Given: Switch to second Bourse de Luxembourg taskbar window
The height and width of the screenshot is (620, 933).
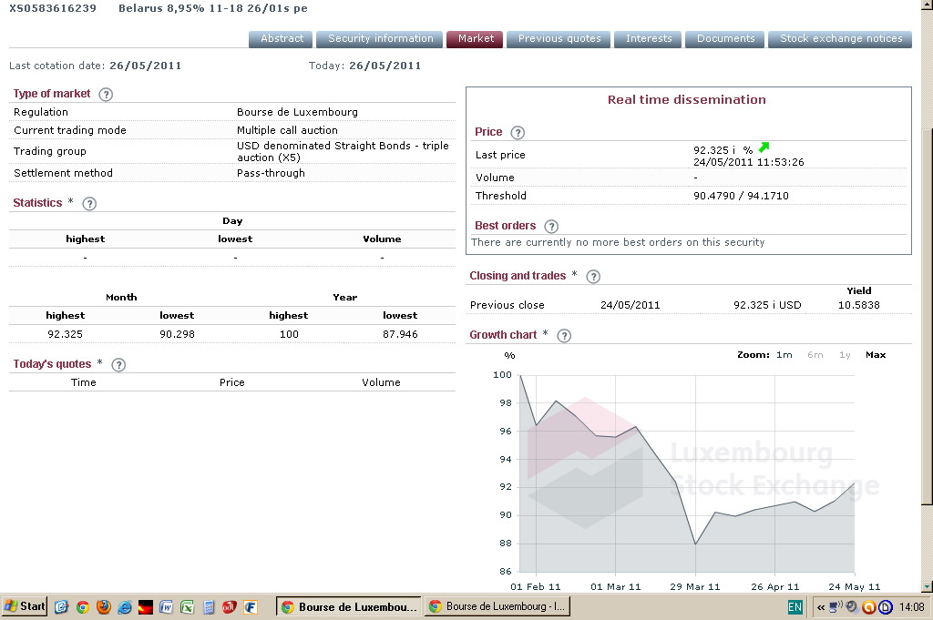Looking at the screenshot, I should [x=497, y=606].
